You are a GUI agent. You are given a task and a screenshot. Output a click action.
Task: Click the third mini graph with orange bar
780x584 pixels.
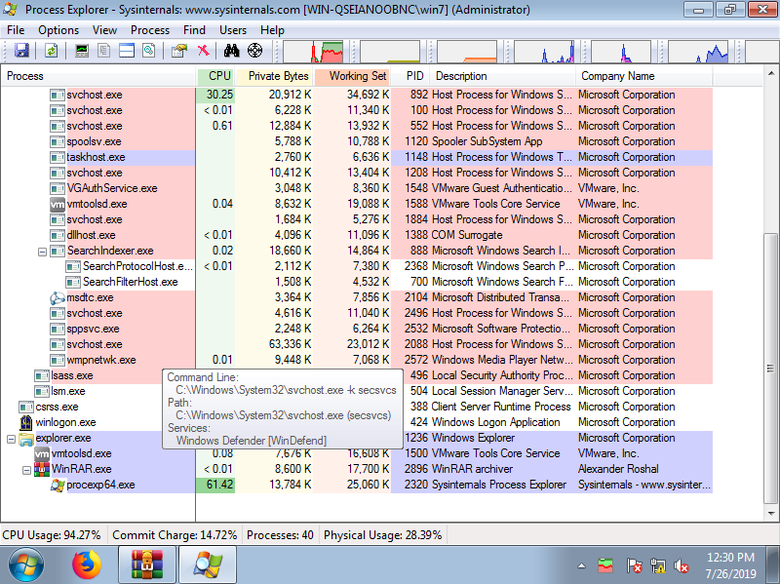click(x=467, y=52)
